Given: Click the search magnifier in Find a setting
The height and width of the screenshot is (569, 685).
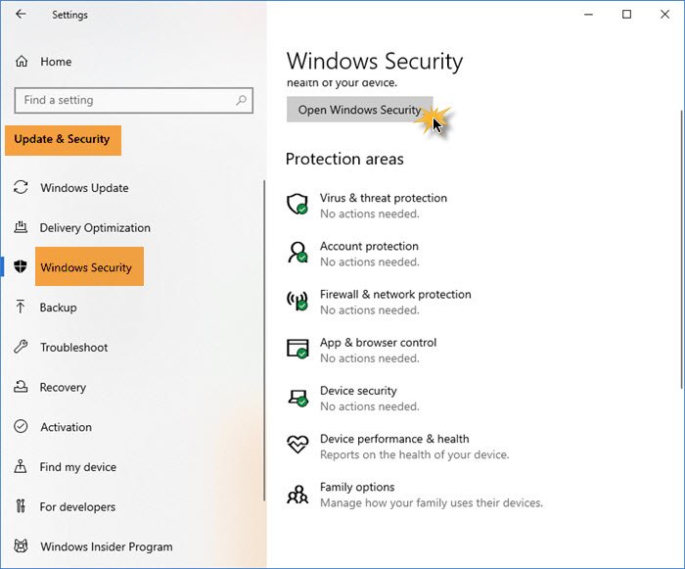Looking at the screenshot, I should click(x=241, y=100).
